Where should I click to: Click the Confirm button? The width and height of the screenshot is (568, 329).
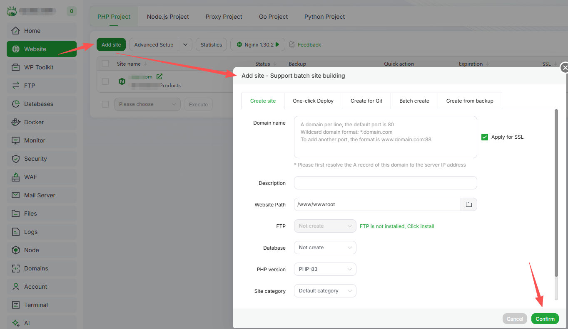click(545, 319)
